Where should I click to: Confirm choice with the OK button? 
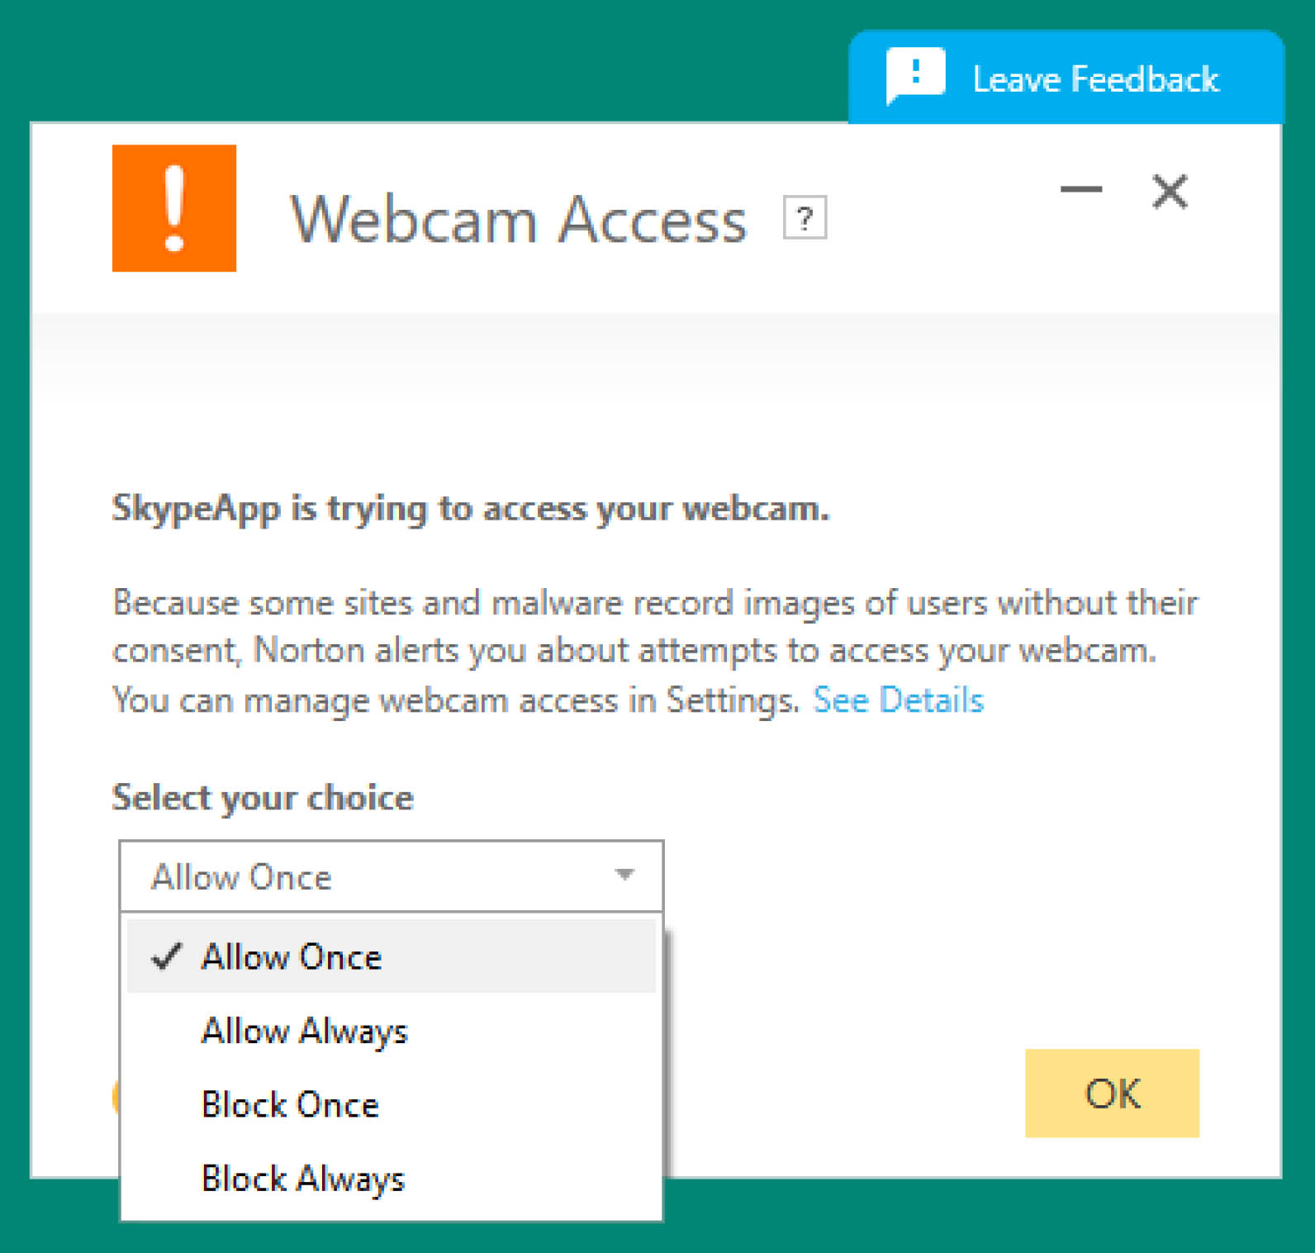(1112, 1093)
